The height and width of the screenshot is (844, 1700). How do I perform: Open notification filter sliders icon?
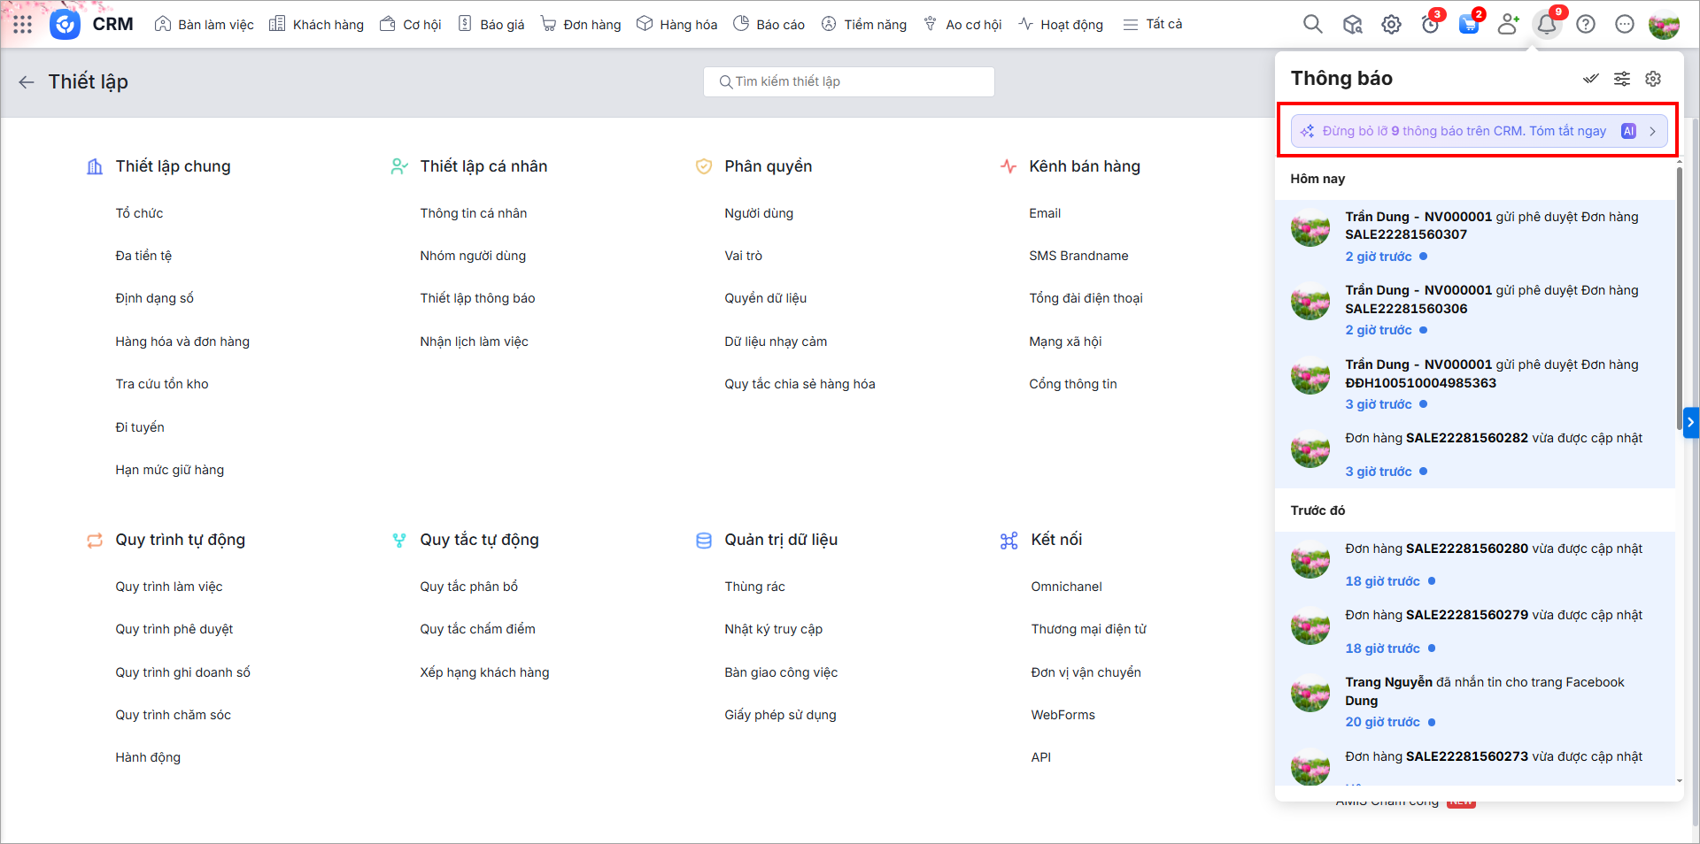pyautogui.click(x=1621, y=79)
